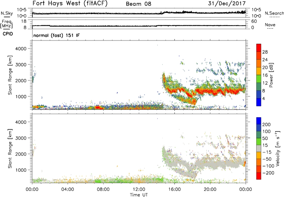Screen dimensions: 284x197
Task: Click the "Time UT" axis title
Action: click(139, 195)
